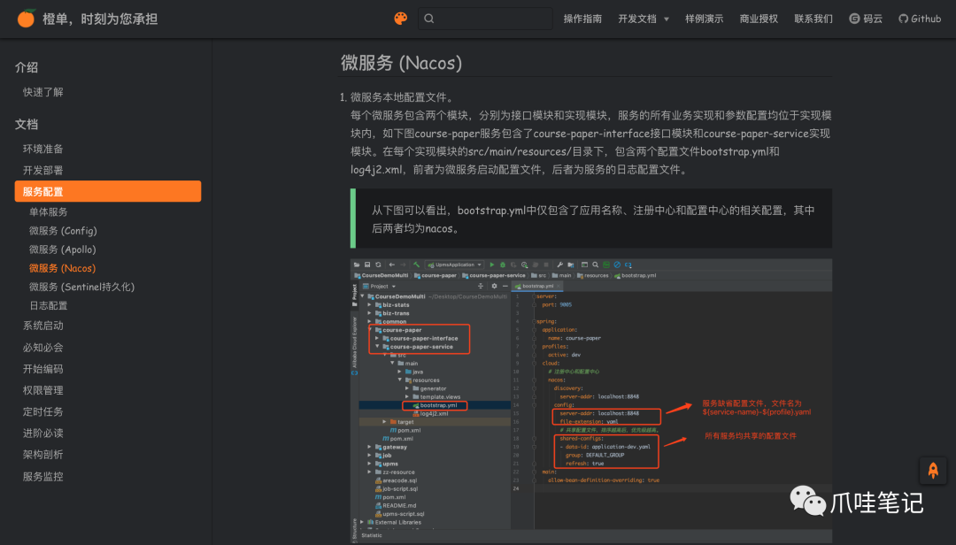
Task: Open the Github link in header
Action: click(920, 19)
